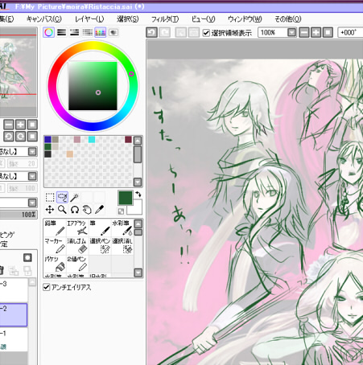This screenshot has height=365, width=363.
Task: Choose the 筆 brush tool
Action: 100,228
